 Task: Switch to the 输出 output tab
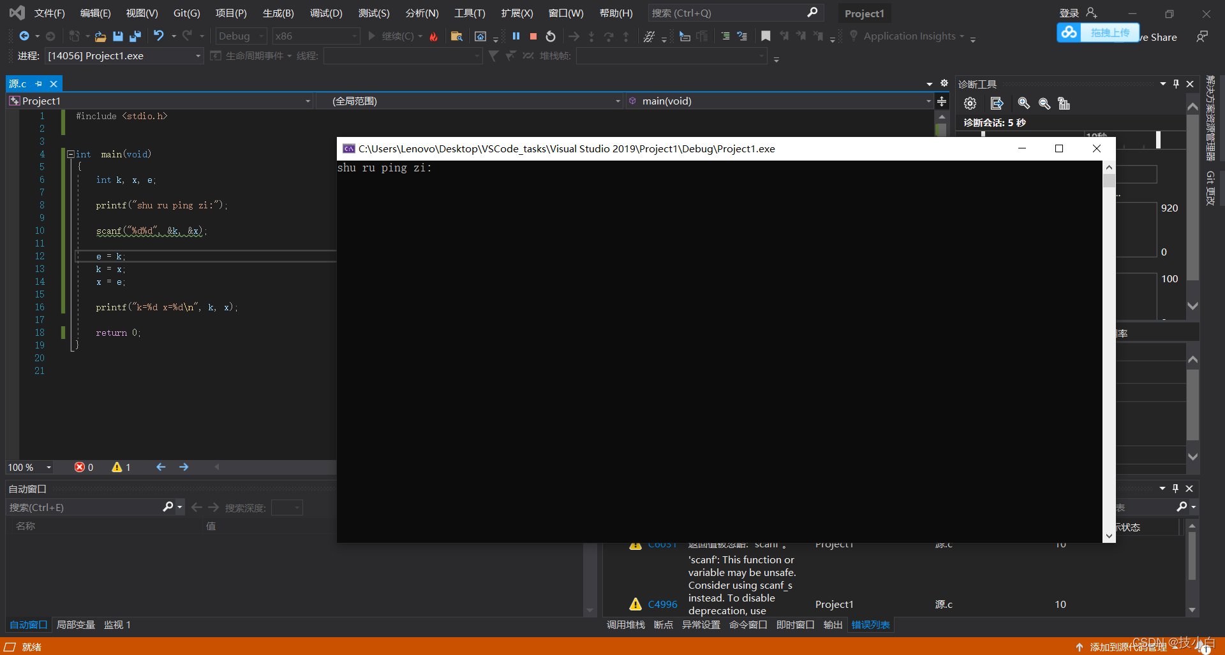click(833, 624)
